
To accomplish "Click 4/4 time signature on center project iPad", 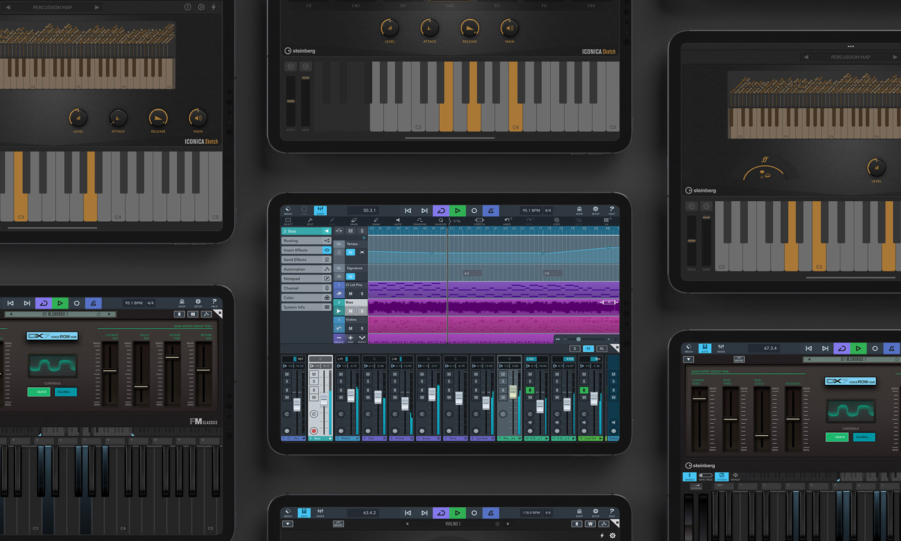I will 548,210.
